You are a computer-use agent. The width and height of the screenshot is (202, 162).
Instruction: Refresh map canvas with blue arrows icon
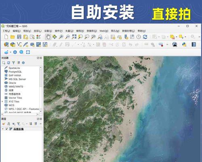[145, 37]
